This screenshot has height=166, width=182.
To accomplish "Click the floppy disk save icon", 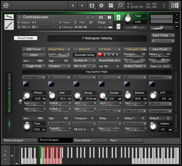I will pos(92,5).
